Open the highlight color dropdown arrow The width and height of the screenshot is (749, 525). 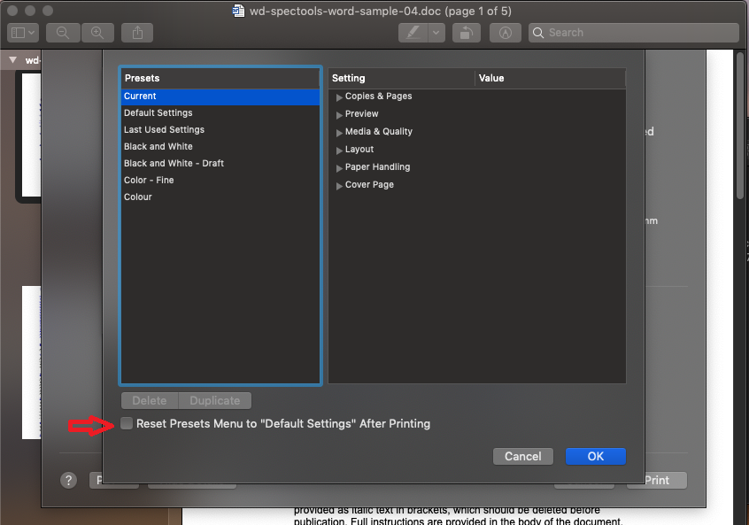click(x=436, y=33)
